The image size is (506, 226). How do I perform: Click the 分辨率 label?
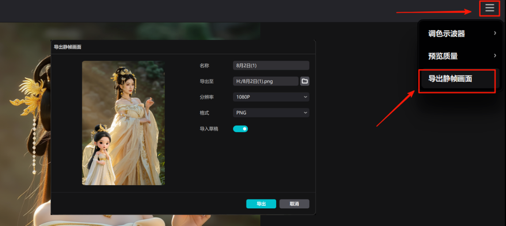(x=207, y=97)
